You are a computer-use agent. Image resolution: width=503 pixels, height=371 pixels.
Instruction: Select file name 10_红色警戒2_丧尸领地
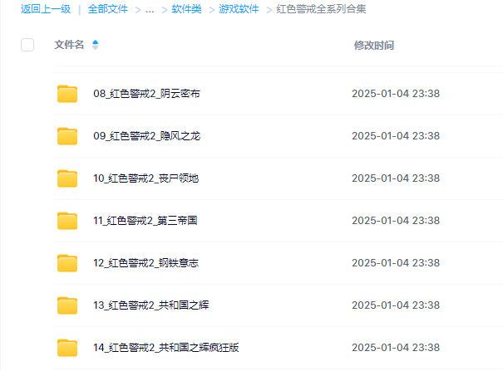(x=146, y=178)
